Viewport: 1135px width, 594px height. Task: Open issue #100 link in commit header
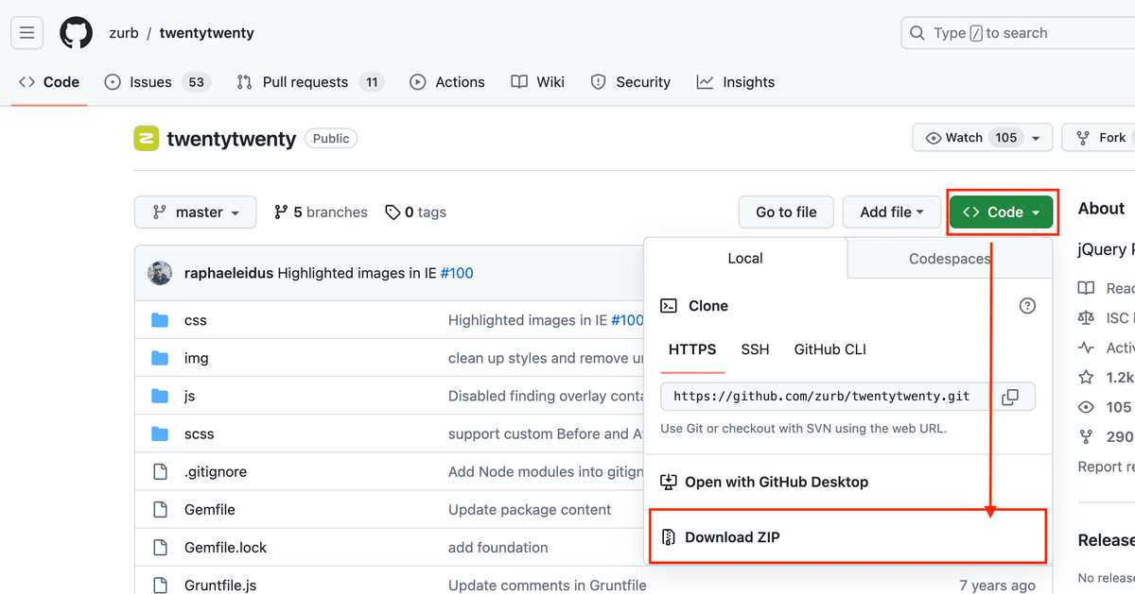pos(457,273)
